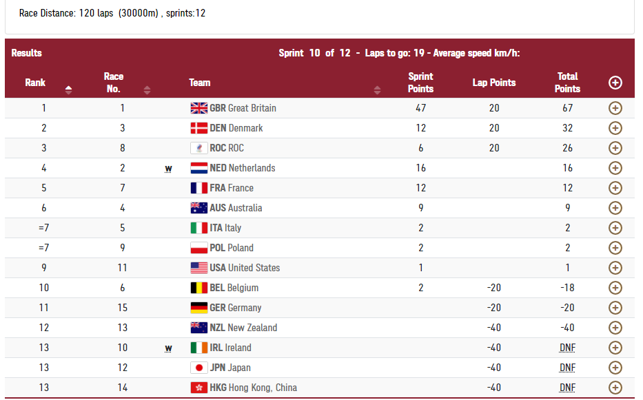The width and height of the screenshot is (643, 400).
Task: Click Netherlands row plus icon
Action: click(x=615, y=168)
